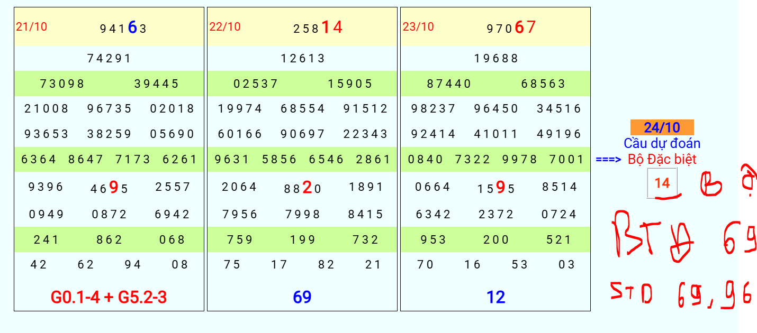
Task: Pick the number 15905
Action: (x=350, y=84)
